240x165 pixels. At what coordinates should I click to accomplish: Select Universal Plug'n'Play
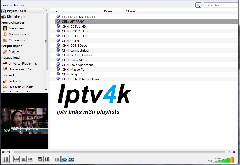click(23, 64)
